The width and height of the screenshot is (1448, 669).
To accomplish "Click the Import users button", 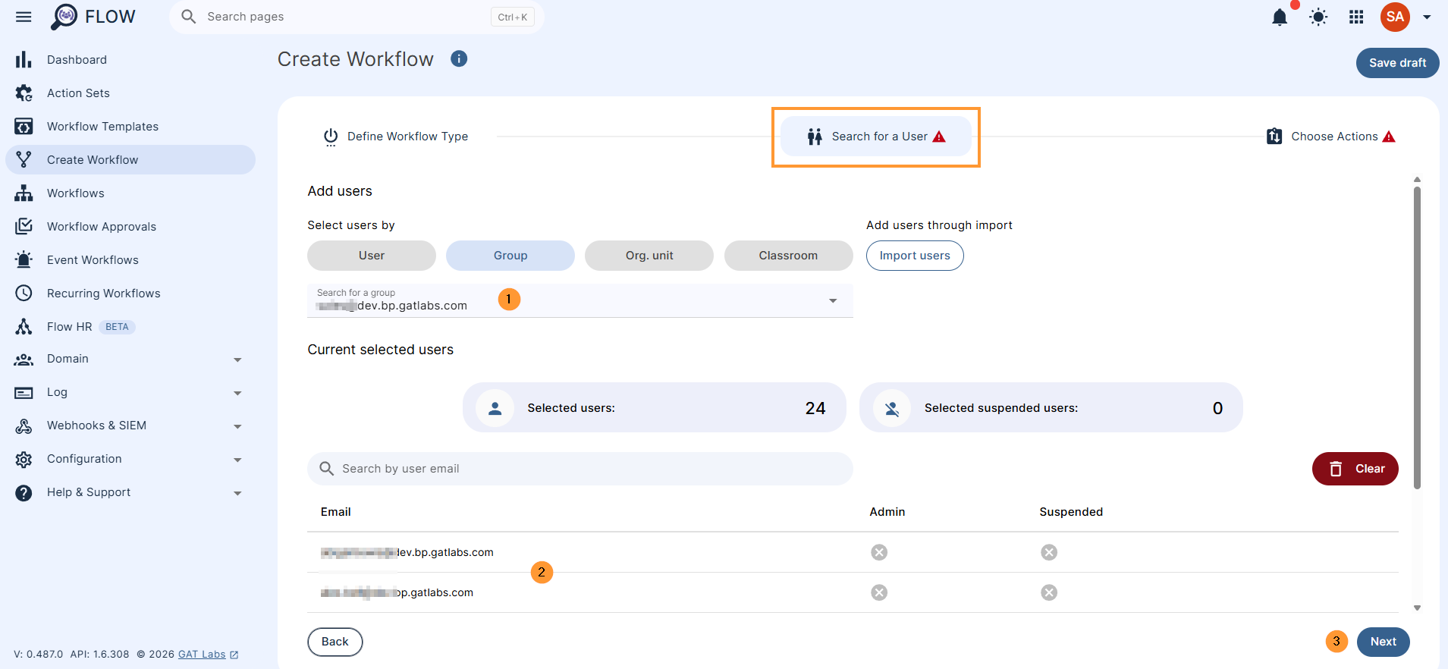I will coord(915,256).
